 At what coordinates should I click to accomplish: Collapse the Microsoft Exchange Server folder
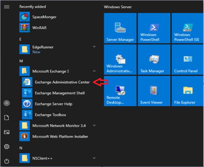click(x=94, y=71)
